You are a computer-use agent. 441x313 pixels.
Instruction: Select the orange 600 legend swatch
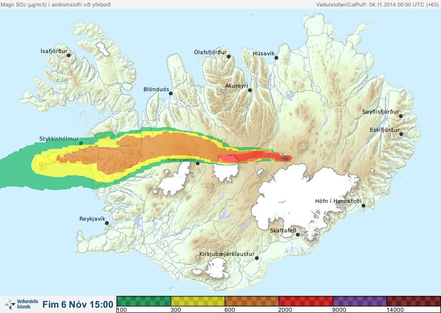tap(252, 301)
